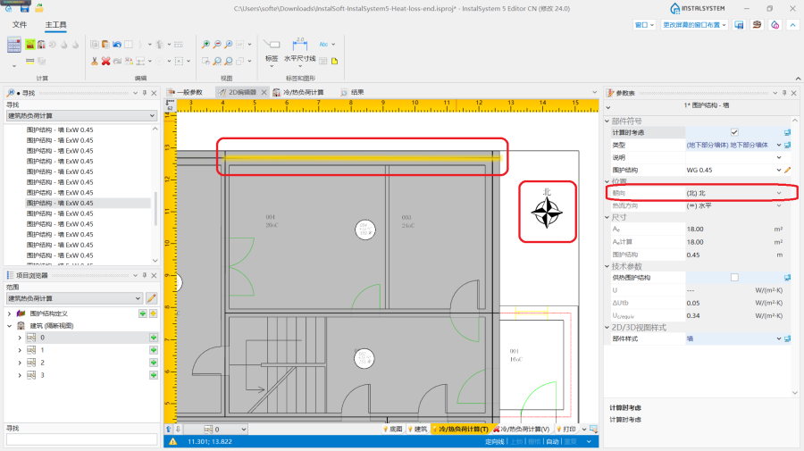Screen dimensions: 804x451
Task: Enable the 供热围护结构 checkbox
Action: point(734,278)
